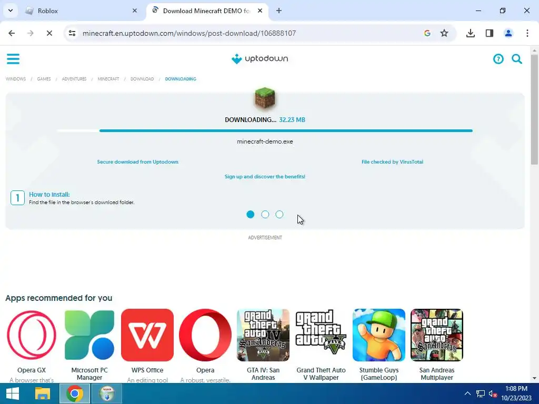Select the third carousel dot
This screenshot has height=404, width=539.
(x=280, y=215)
